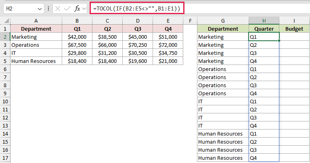
Task: Select row 17 header
Action: tap(5, 158)
